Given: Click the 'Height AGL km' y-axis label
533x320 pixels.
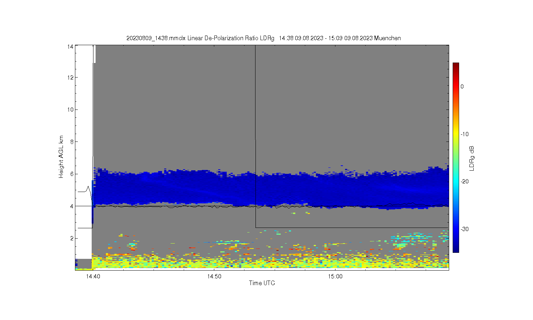Looking at the screenshot, I should 61,157.
